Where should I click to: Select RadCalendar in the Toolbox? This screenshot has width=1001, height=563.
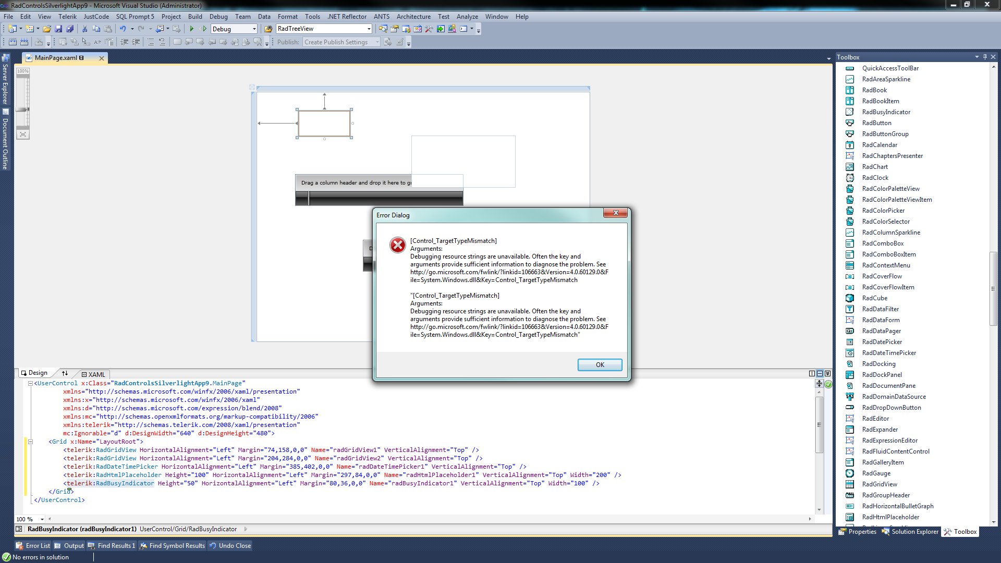click(x=880, y=145)
